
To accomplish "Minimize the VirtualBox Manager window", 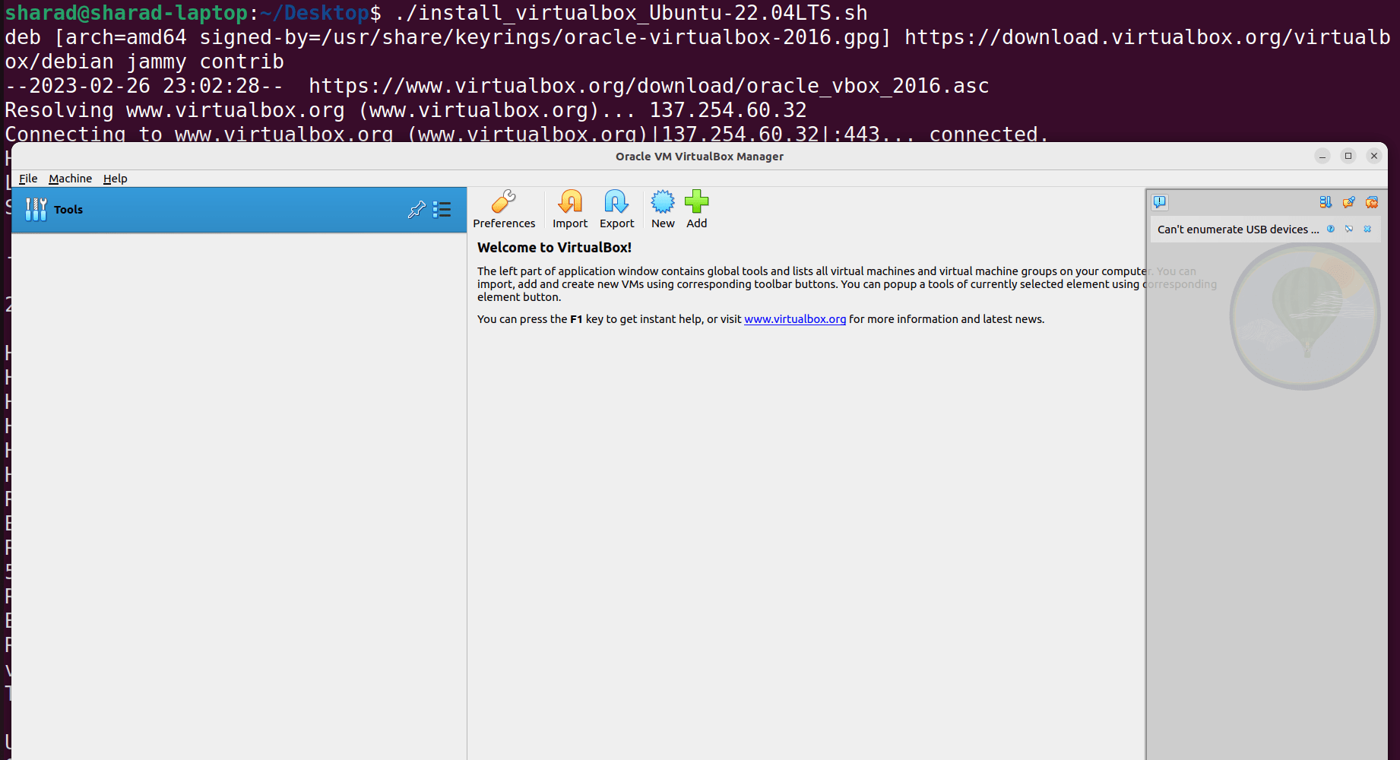I will pos(1322,156).
